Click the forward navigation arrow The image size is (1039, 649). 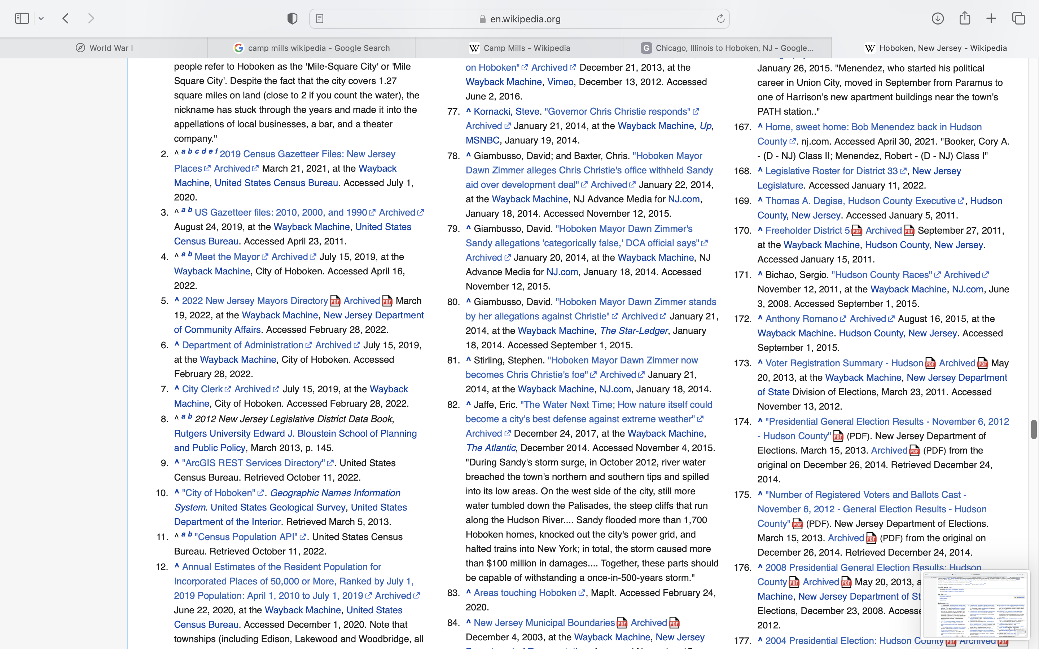[91, 18]
